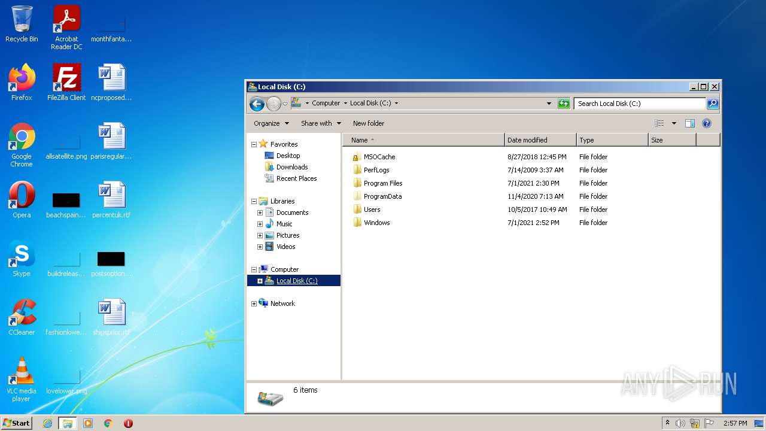Open Internet Explorer from taskbar
This screenshot has width=766, height=431.
click(48, 423)
